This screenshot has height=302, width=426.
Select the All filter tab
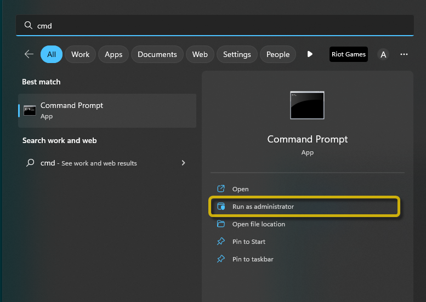point(52,54)
